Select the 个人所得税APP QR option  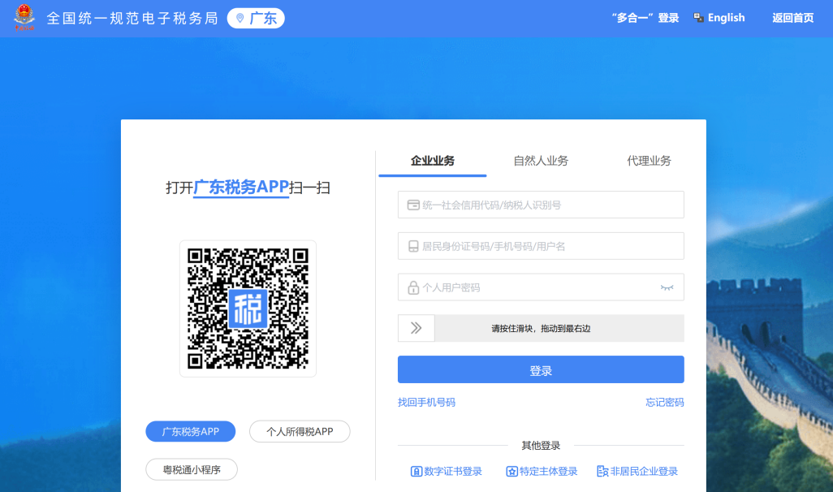pos(300,432)
